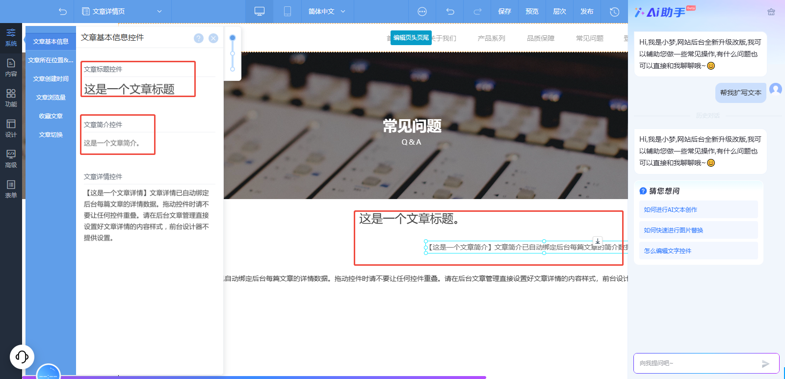
Task: Click the top handle of the vertical slider
Action: click(233, 38)
